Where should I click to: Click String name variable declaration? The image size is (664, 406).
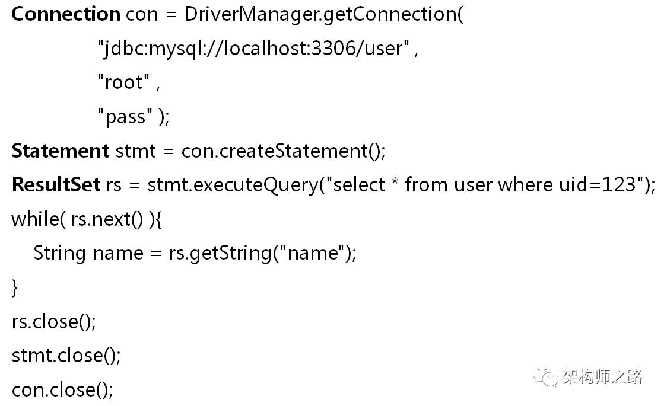(88, 253)
